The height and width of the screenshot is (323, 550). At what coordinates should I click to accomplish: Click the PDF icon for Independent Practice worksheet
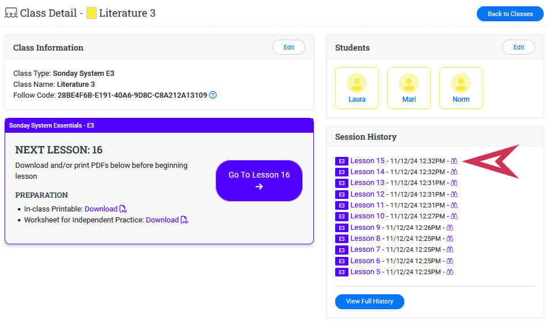tap(184, 220)
